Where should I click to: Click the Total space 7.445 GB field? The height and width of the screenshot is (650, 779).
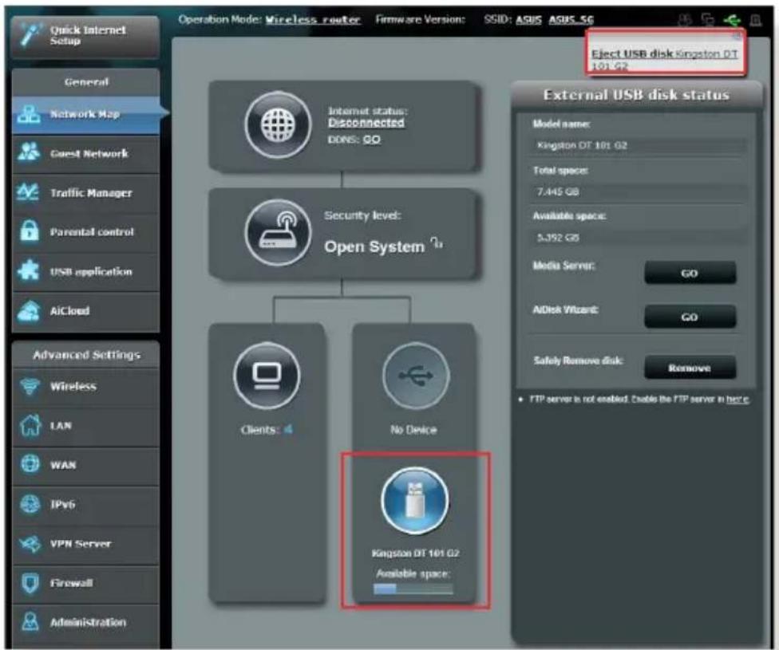click(638, 191)
